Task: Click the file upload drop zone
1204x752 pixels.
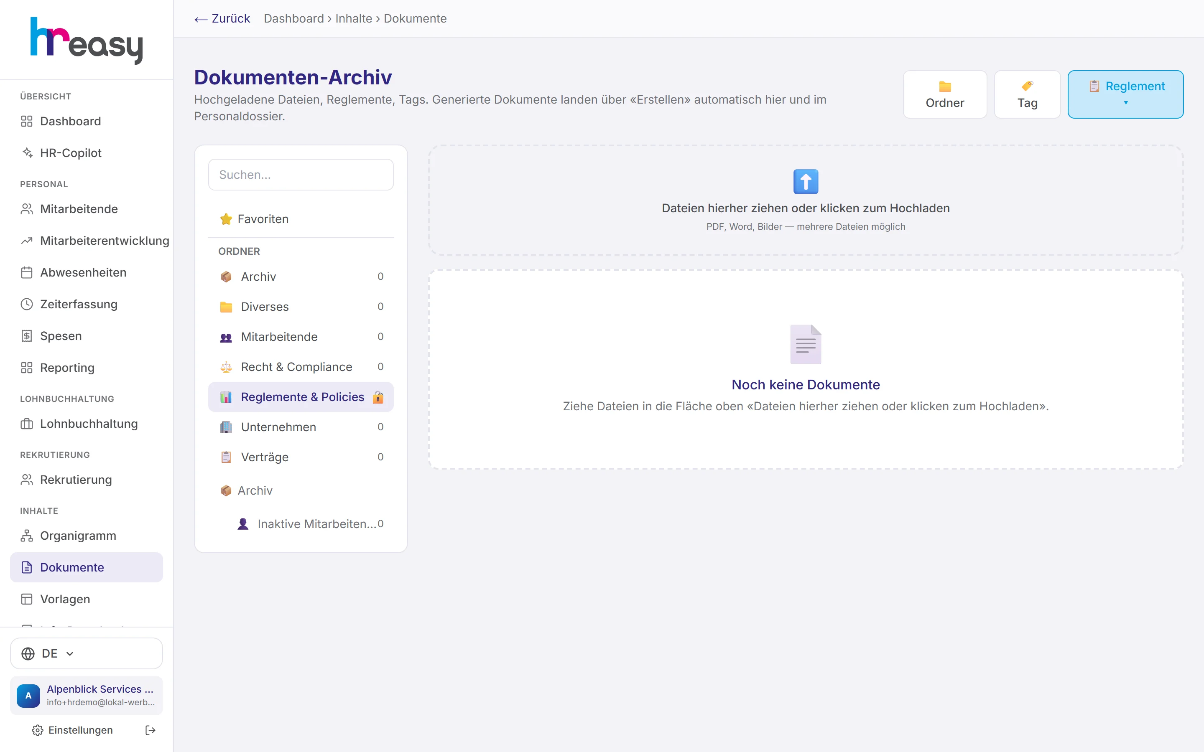Action: pyautogui.click(x=806, y=200)
